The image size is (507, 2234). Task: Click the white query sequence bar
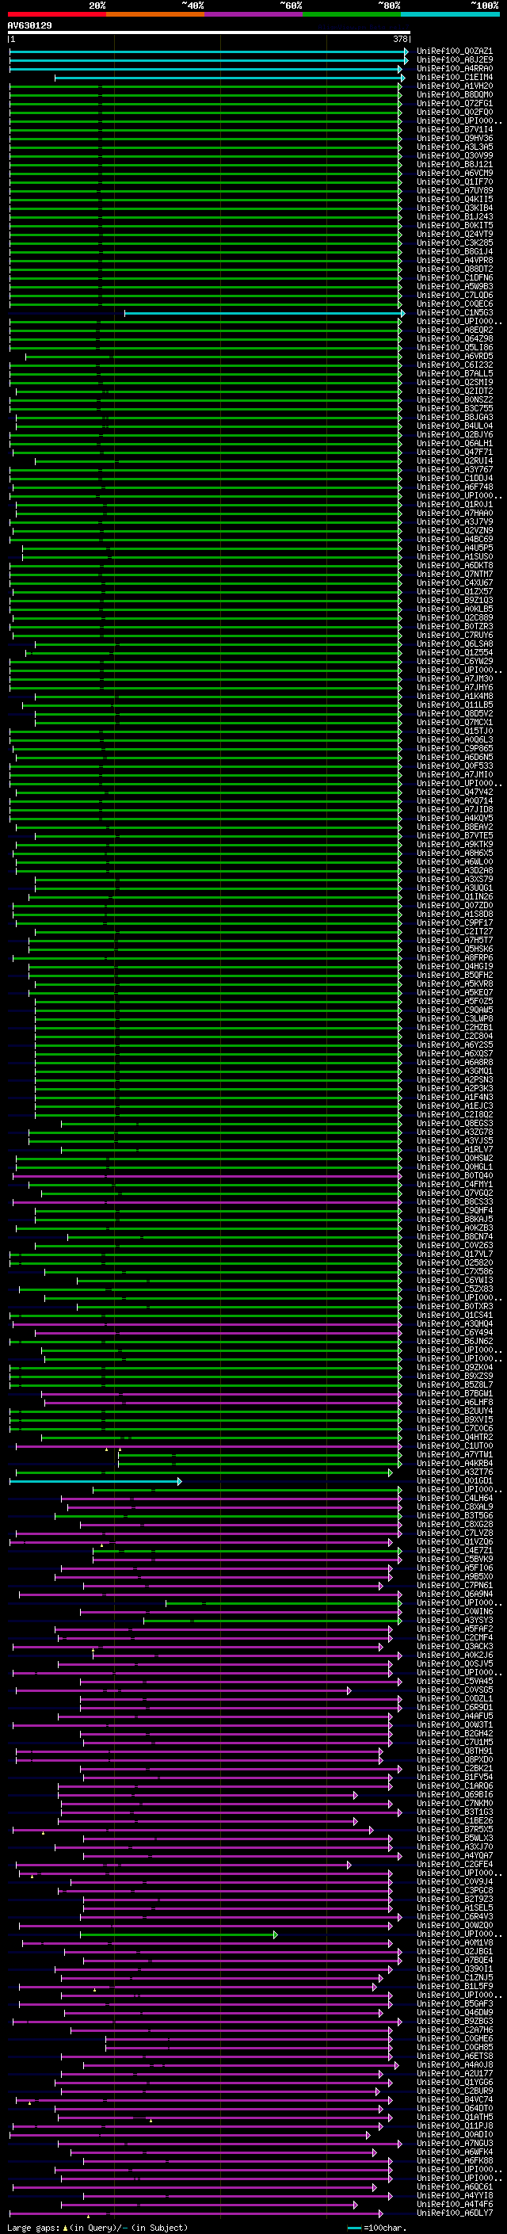[209, 33]
